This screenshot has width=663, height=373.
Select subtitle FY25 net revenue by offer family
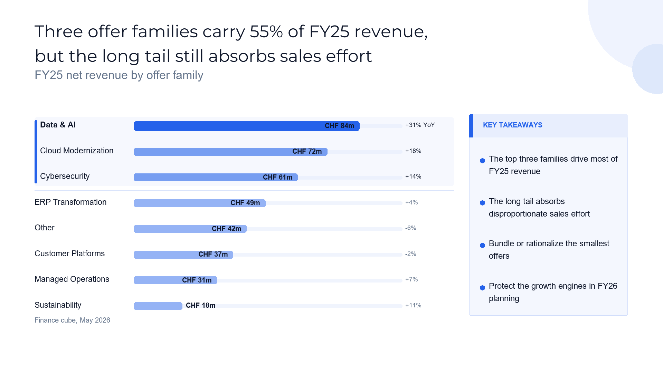[119, 75]
